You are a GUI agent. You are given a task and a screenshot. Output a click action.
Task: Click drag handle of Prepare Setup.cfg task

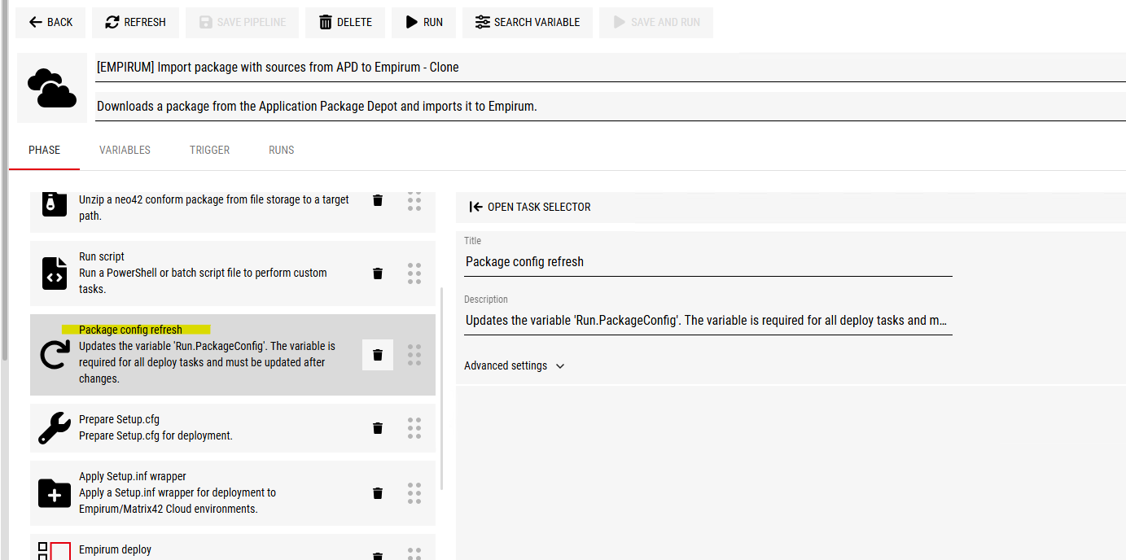coord(414,428)
